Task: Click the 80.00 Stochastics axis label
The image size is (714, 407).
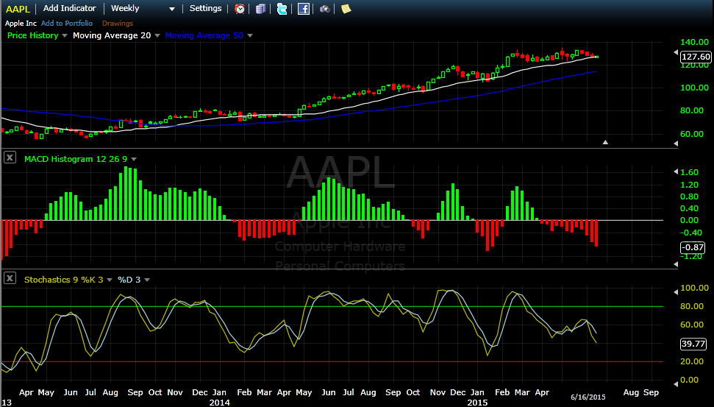Action: pyautogui.click(x=692, y=306)
